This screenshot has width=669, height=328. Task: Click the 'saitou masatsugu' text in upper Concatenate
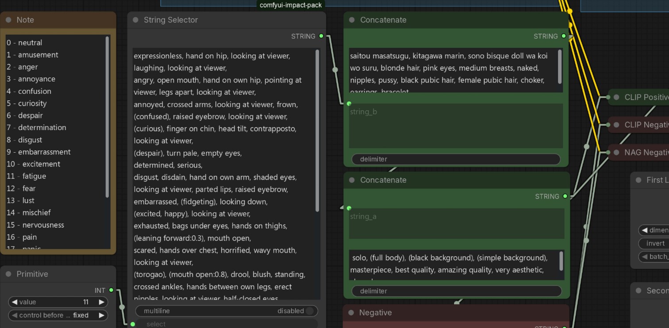pos(379,56)
